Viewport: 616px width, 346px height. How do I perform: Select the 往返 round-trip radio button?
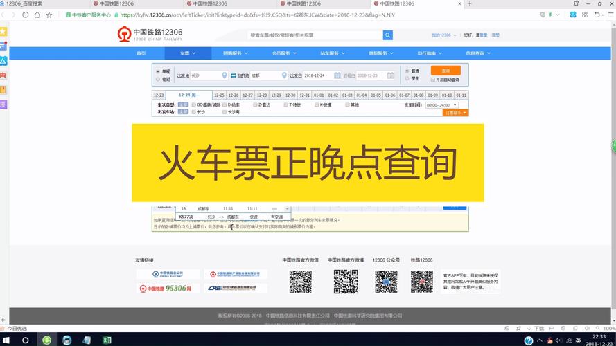pyautogui.click(x=158, y=80)
